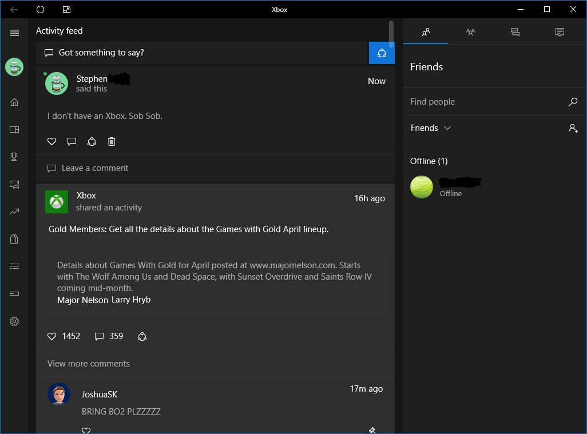Open the list icon in the sidebar
Screen dimensions: 587x434
click(x=14, y=266)
